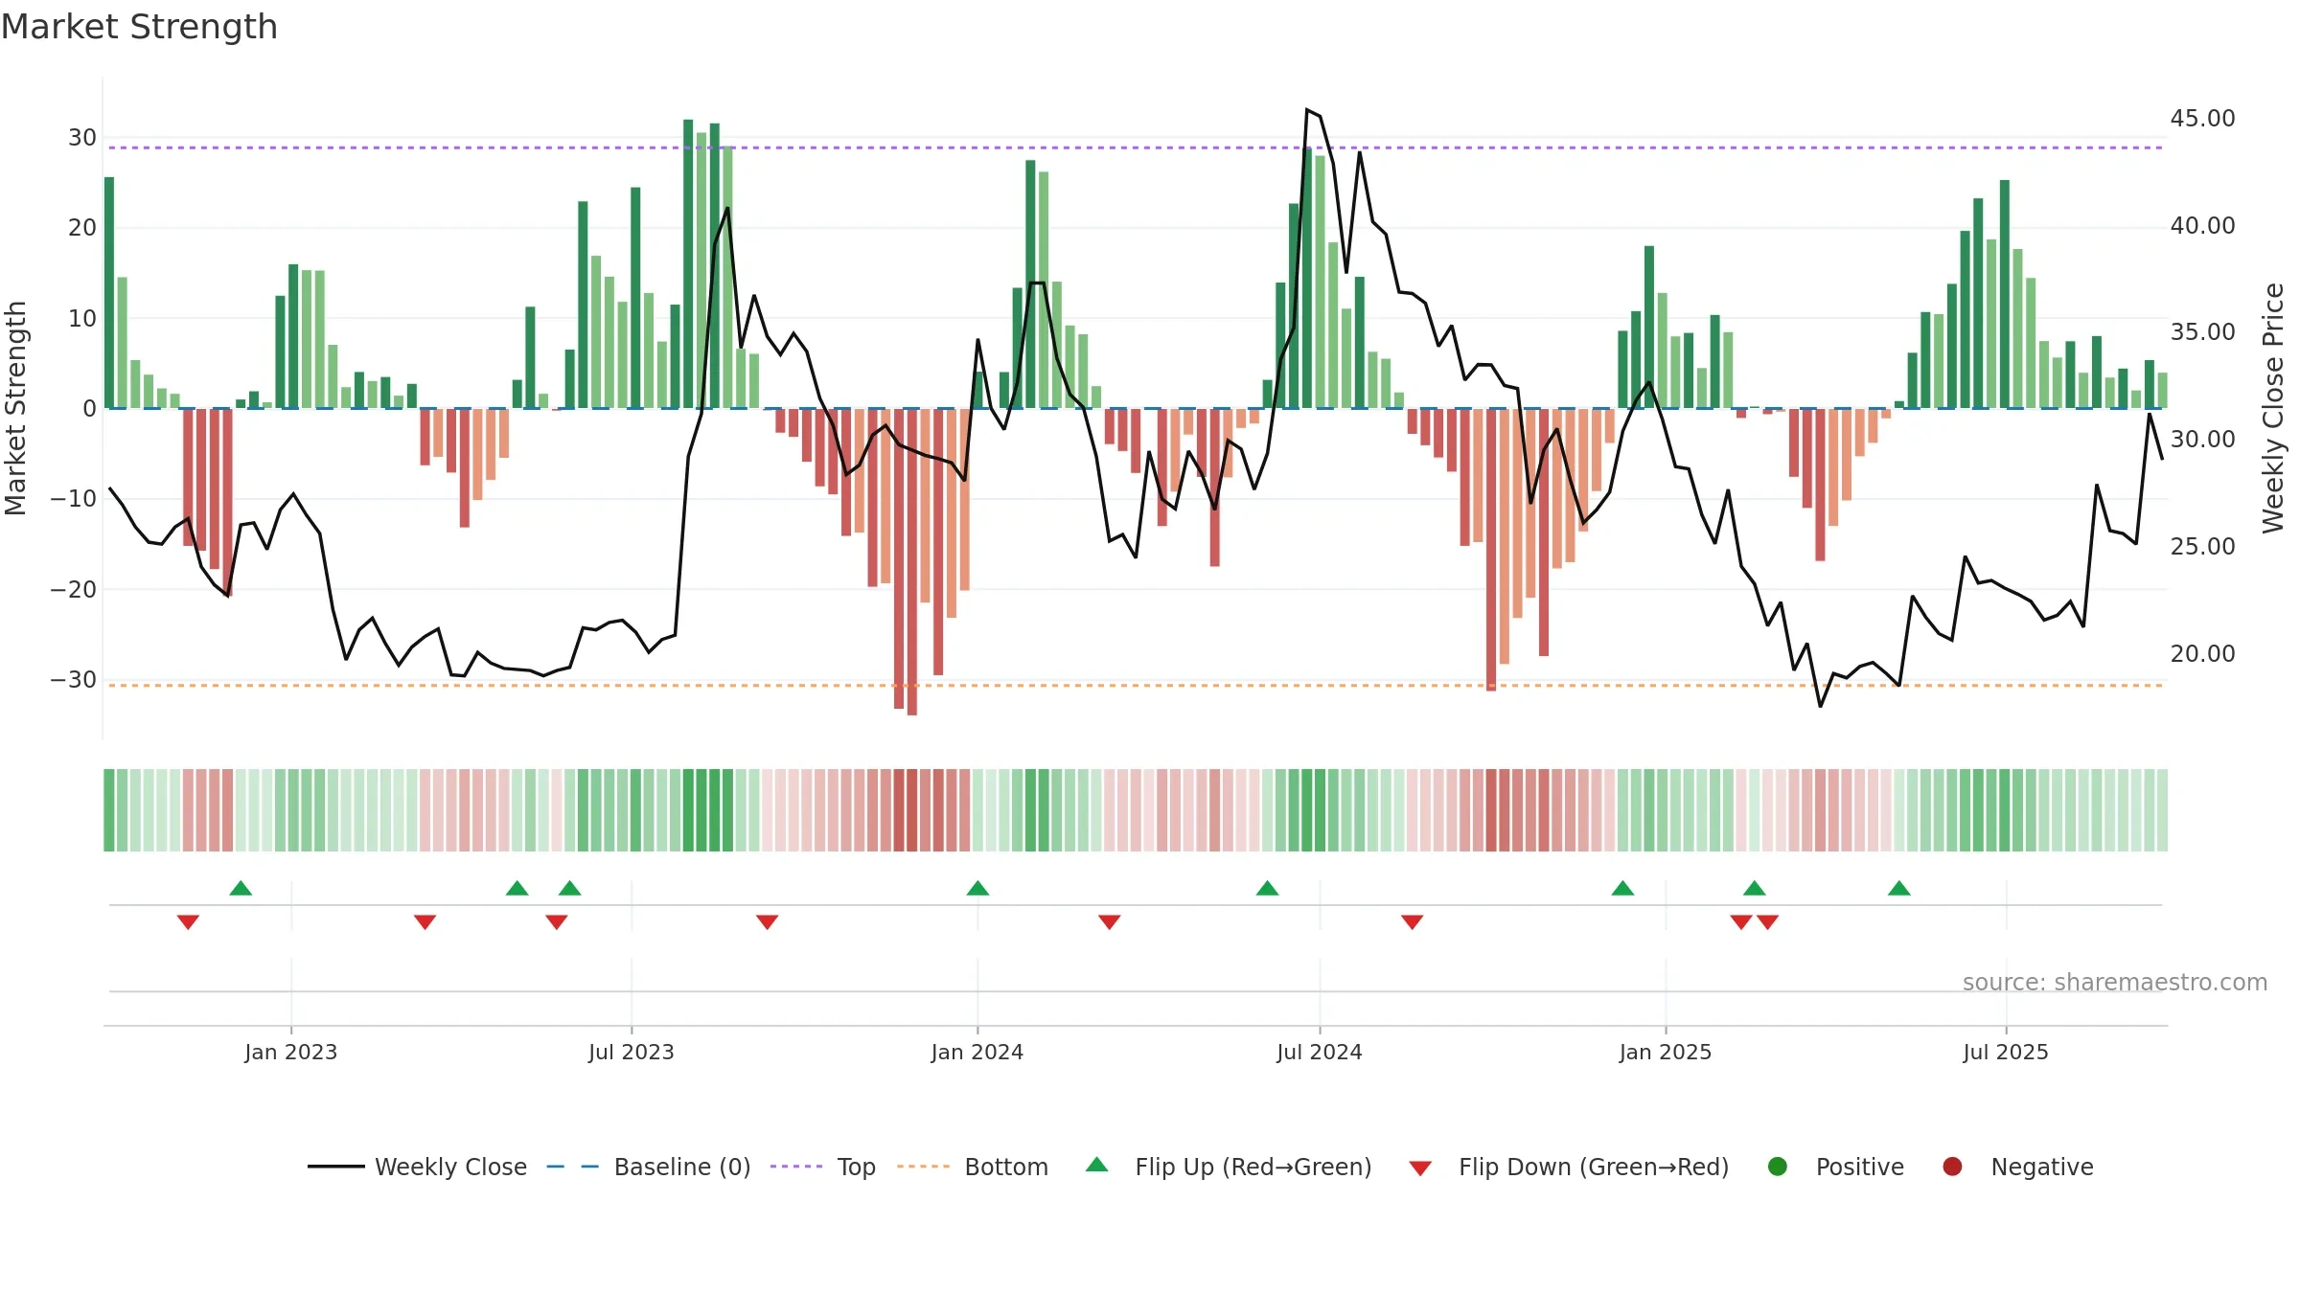The width and height of the screenshot is (2300, 1293).
Task: Click the 30.00 price axis tick
Action: (x=2202, y=440)
